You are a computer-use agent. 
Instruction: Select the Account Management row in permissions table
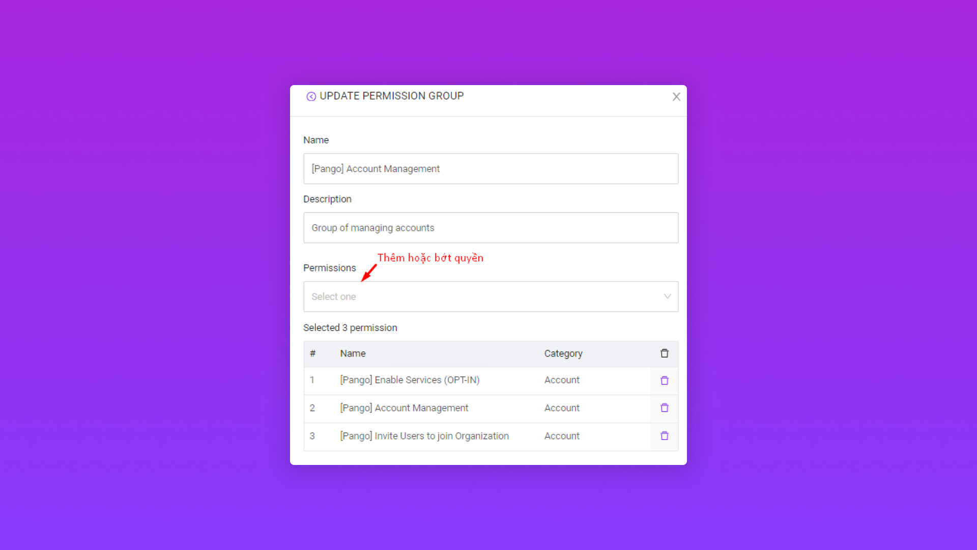coord(404,408)
